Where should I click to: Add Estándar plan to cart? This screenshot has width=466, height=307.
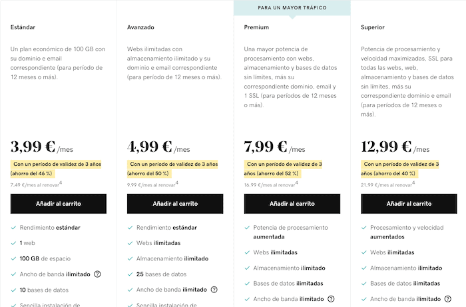[59, 204]
